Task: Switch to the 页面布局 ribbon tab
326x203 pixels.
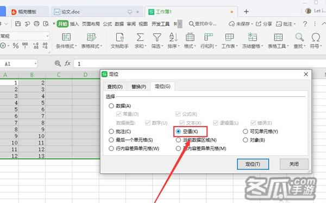Action: 91,24
